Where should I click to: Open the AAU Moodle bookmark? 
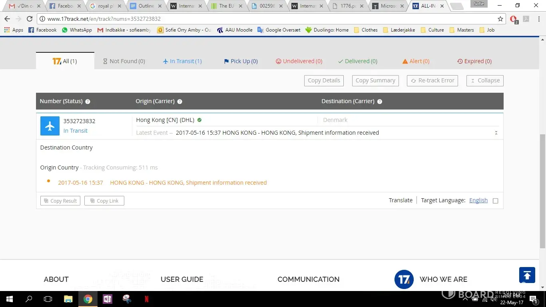235,30
